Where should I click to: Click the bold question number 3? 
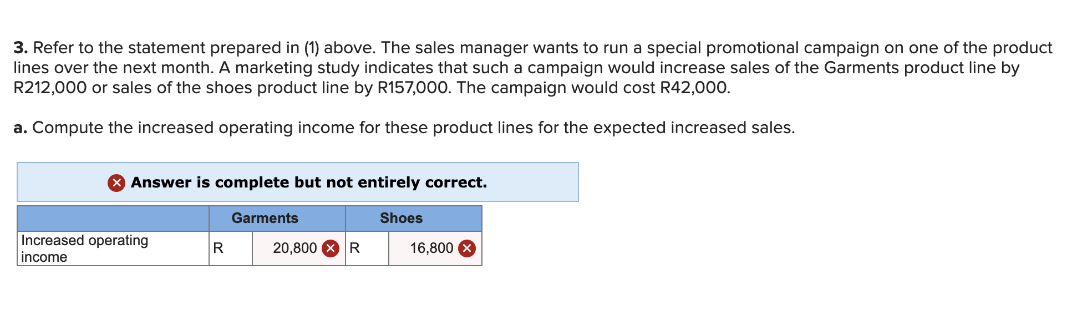(21, 48)
